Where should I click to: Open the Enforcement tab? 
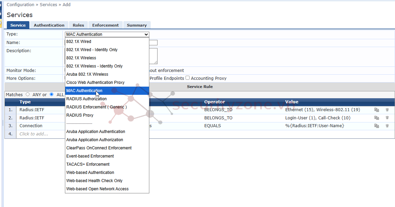click(x=105, y=25)
